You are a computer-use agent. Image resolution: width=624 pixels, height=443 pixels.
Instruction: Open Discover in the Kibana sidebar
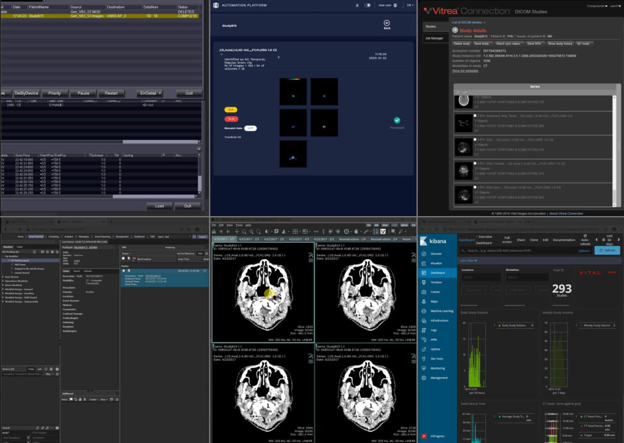pos(436,253)
